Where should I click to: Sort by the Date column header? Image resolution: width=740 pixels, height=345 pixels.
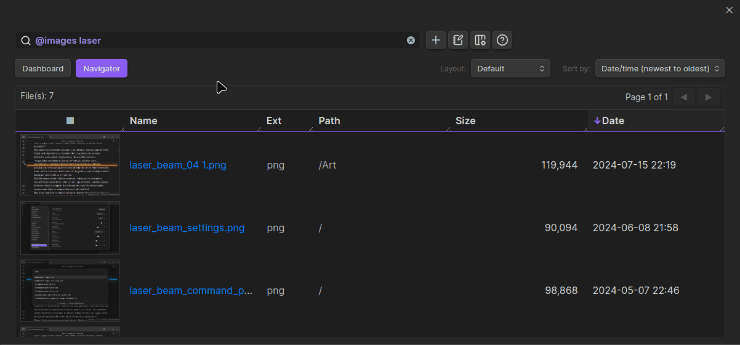[x=613, y=121]
